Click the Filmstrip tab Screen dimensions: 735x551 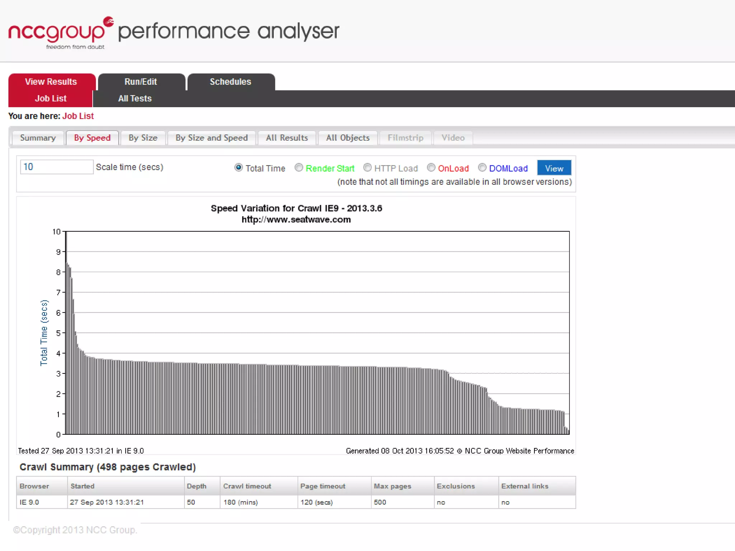(405, 138)
